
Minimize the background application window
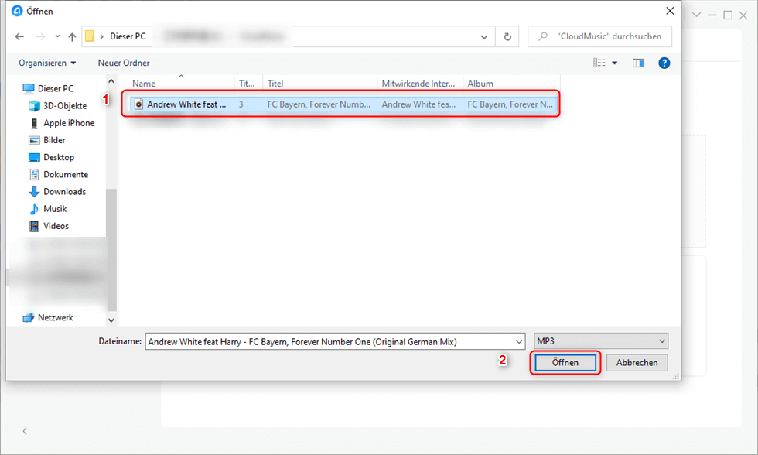(x=712, y=15)
